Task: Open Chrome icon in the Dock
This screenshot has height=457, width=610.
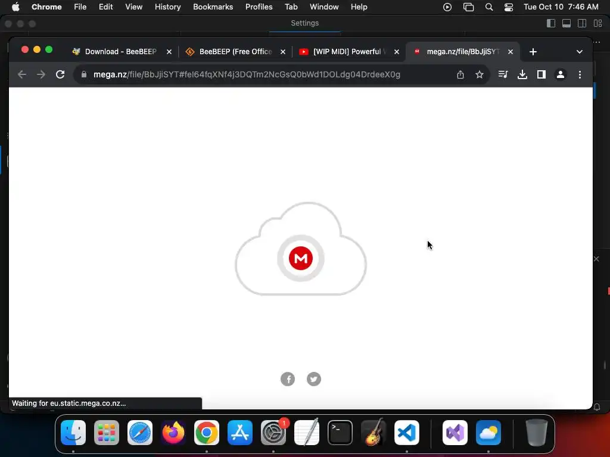Action: pos(207,433)
